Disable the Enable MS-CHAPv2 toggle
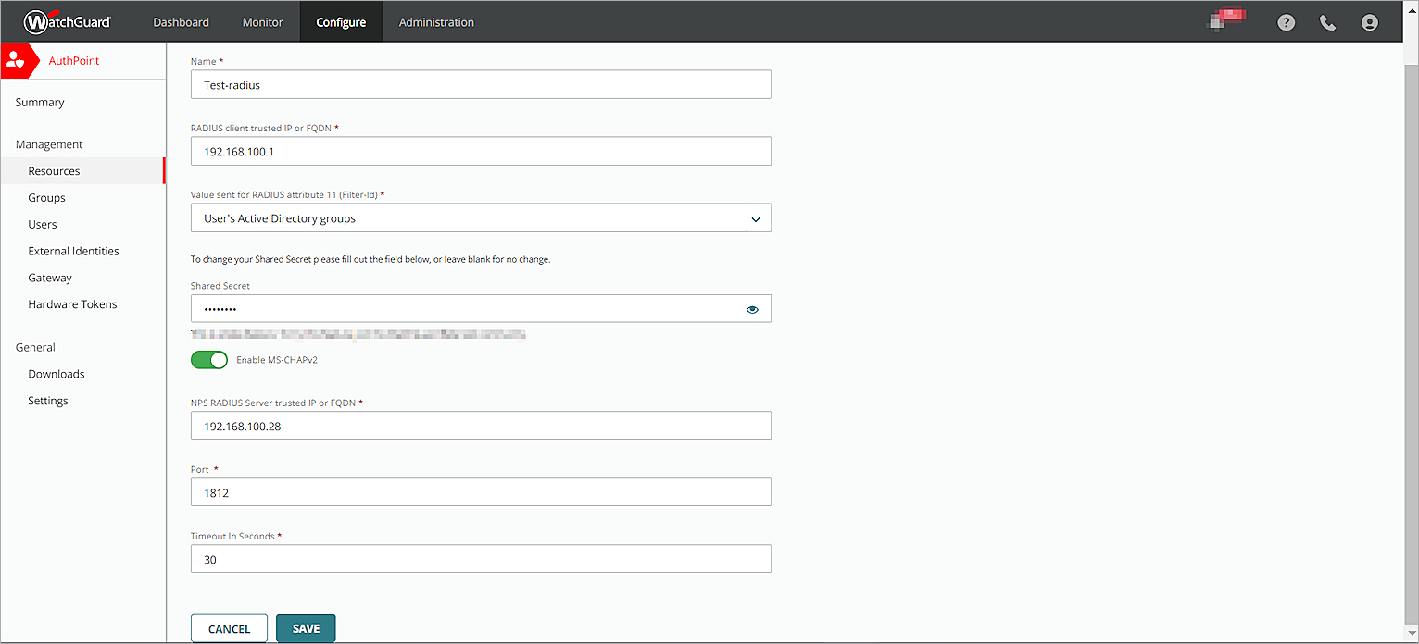The height and width of the screenshot is (644, 1419). pyautogui.click(x=208, y=359)
